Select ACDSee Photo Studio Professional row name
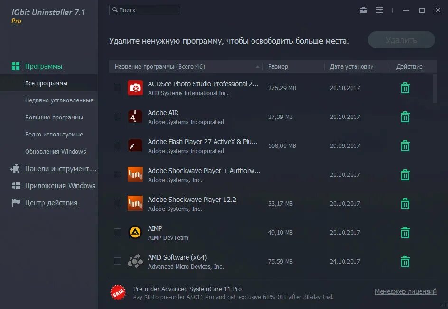Viewport: 448px width, 309px height. (203, 84)
